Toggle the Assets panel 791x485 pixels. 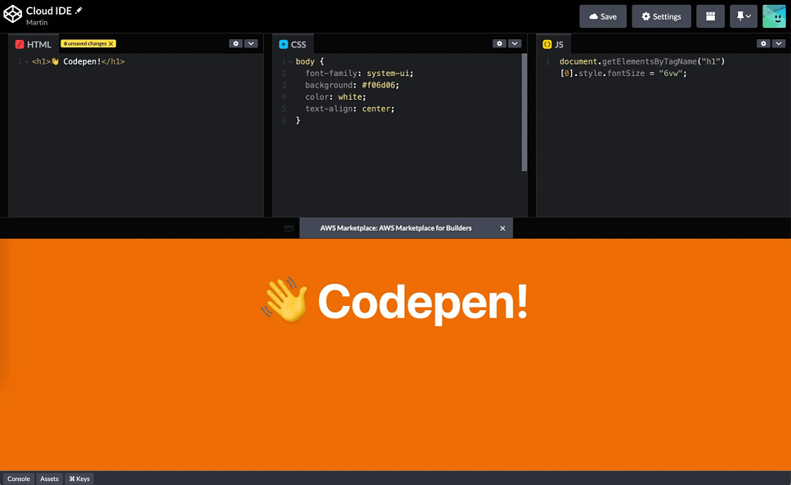click(49, 478)
